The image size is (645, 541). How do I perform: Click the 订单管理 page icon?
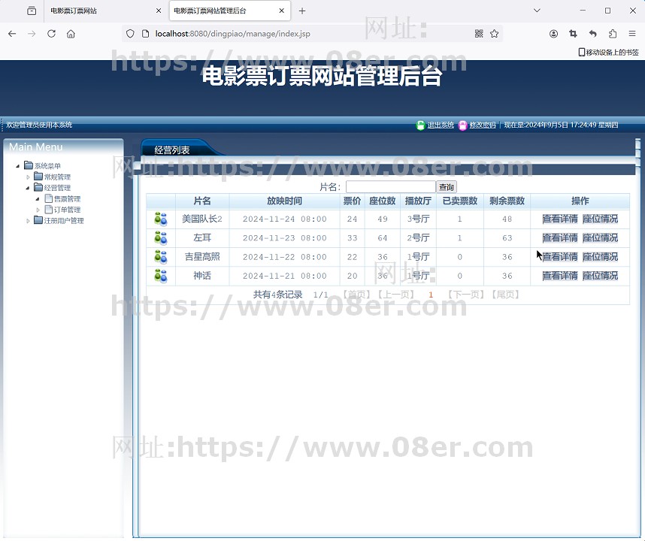pos(49,209)
